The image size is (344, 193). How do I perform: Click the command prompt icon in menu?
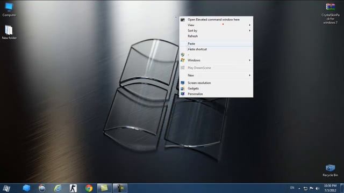(x=183, y=20)
